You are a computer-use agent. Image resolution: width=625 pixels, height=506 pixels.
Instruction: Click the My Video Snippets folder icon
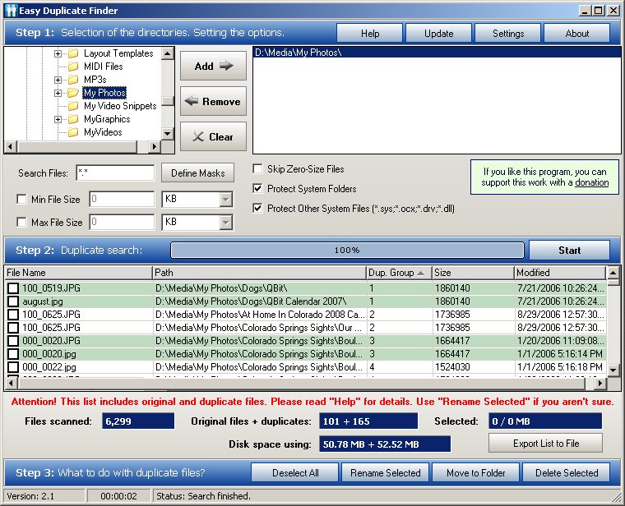tap(72, 106)
